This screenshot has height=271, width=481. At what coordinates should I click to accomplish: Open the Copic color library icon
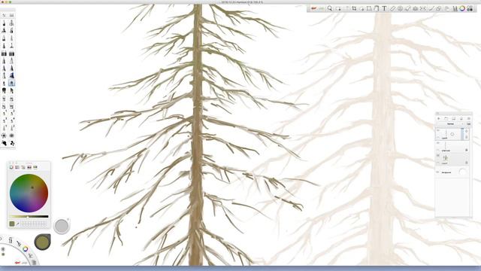coord(470,8)
